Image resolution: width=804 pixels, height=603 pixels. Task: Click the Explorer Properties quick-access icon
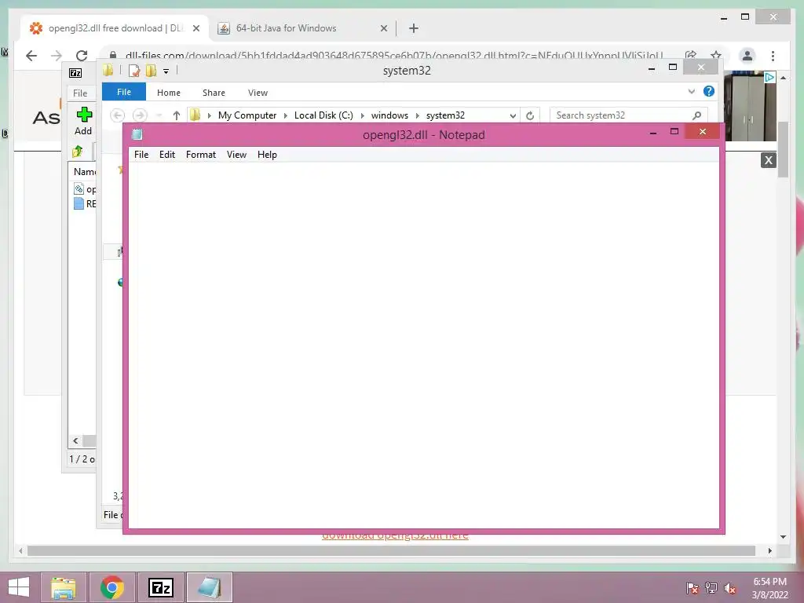[134, 71]
